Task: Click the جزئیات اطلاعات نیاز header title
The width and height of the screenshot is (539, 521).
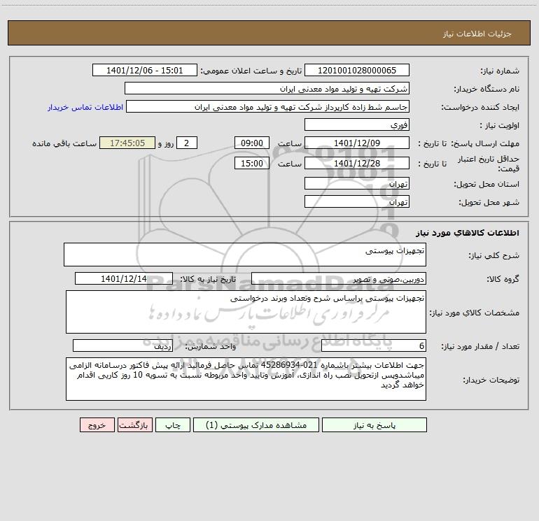Action: click(x=477, y=34)
